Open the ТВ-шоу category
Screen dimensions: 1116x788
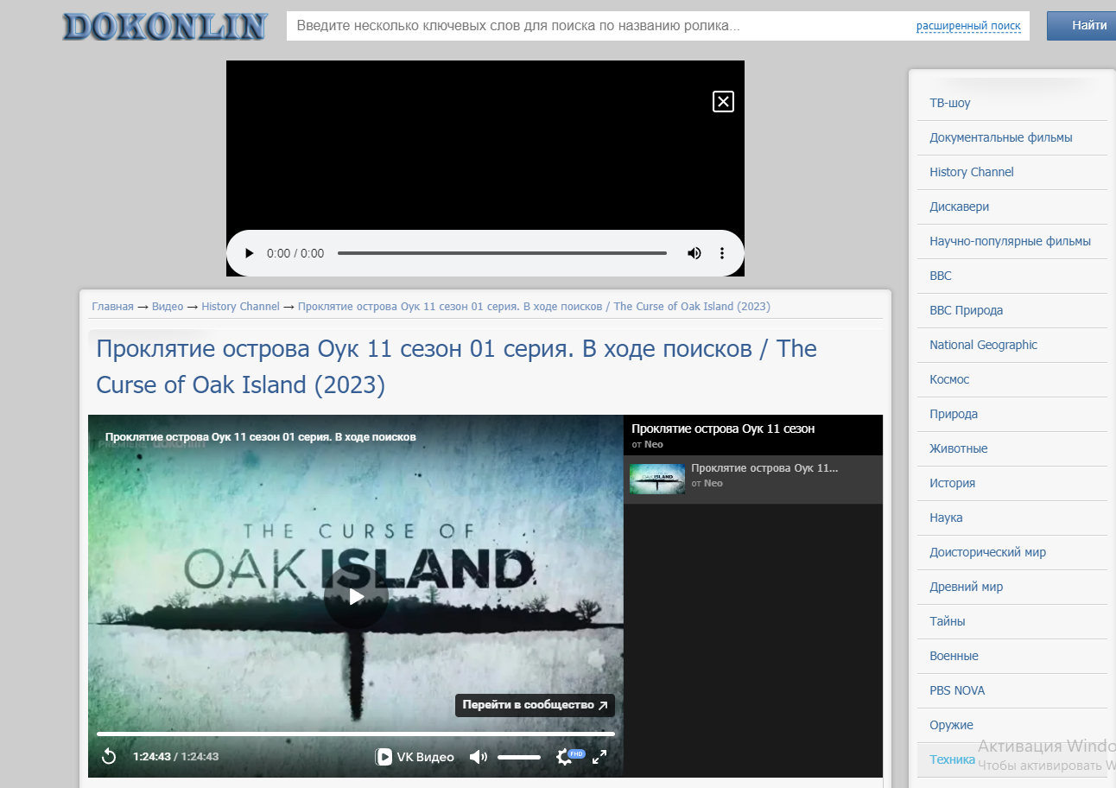pos(950,103)
